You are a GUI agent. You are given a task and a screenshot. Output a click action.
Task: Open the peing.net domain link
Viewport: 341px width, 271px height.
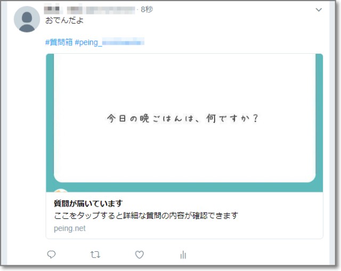pyautogui.click(x=70, y=228)
